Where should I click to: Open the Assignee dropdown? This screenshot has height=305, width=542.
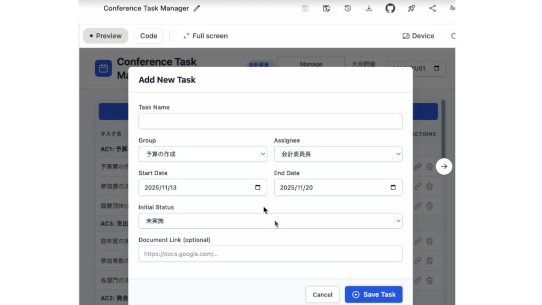338,154
